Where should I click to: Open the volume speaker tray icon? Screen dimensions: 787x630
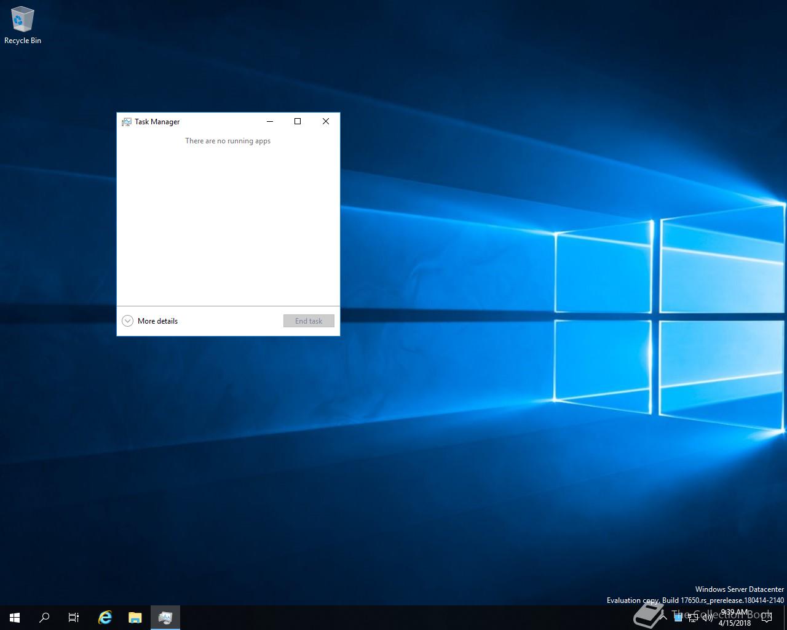tap(707, 618)
